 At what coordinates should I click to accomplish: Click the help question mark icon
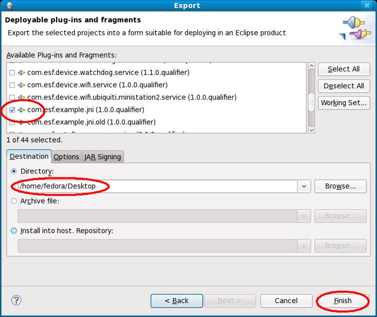pos(16,300)
